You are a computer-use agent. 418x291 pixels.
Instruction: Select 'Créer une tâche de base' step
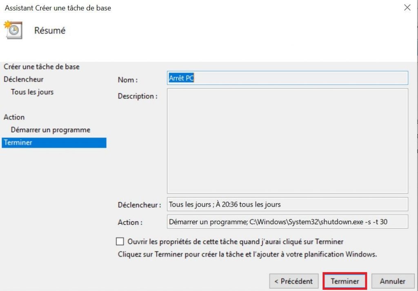pos(42,67)
